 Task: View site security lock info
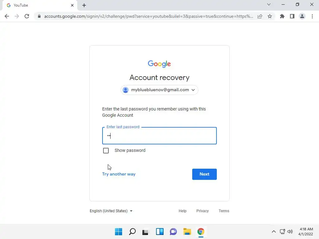click(39, 16)
